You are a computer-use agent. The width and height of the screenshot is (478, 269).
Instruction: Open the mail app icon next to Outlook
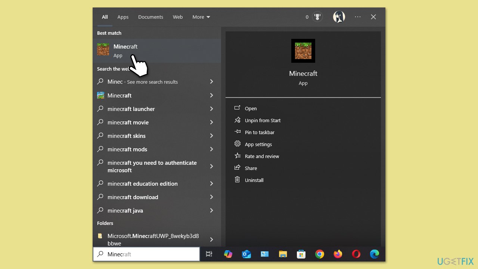[265, 254]
